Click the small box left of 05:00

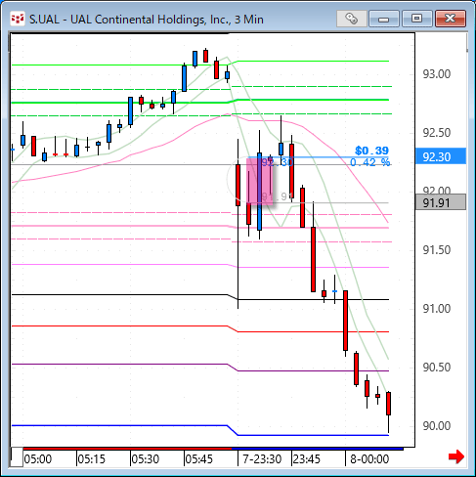tap(17, 457)
